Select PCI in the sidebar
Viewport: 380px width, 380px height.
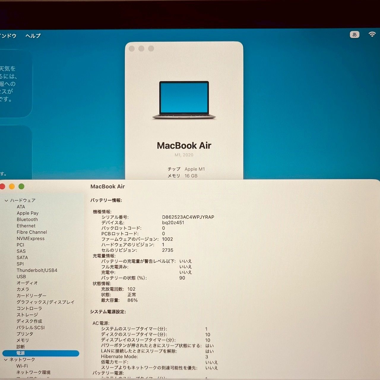20,245
